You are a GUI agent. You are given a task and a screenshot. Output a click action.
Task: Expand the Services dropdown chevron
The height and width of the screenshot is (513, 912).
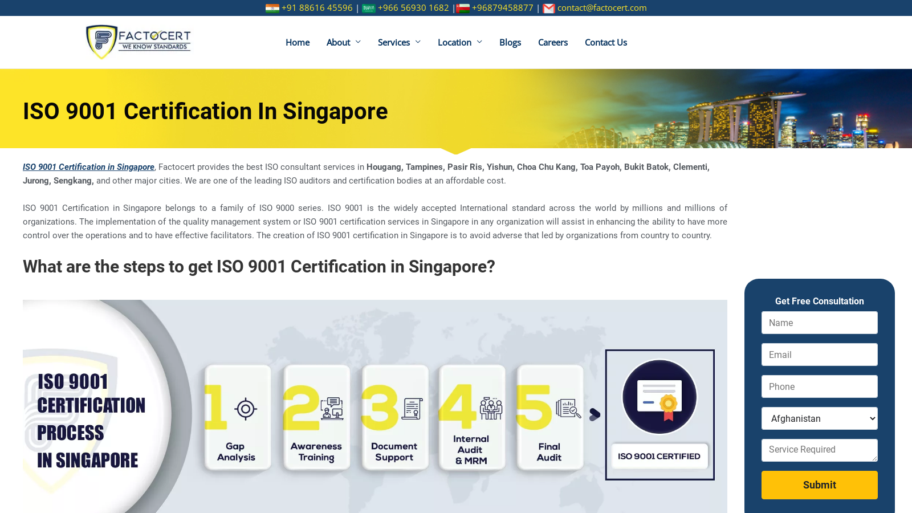click(418, 42)
